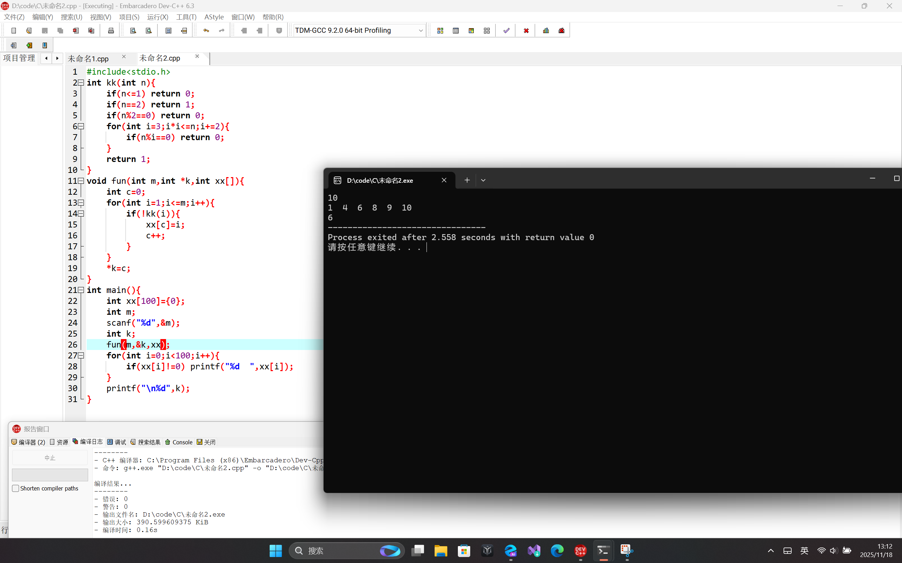Click the Dev-C++ icon in Windows taskbar
The width and height of the screenshot is (902, 563).
pos(580,550)
